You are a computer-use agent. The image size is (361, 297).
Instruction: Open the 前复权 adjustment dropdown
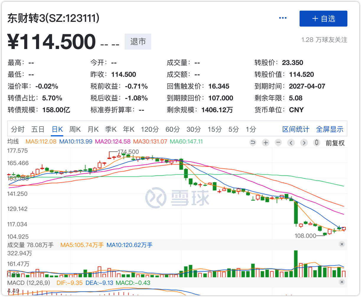[335, 143]
